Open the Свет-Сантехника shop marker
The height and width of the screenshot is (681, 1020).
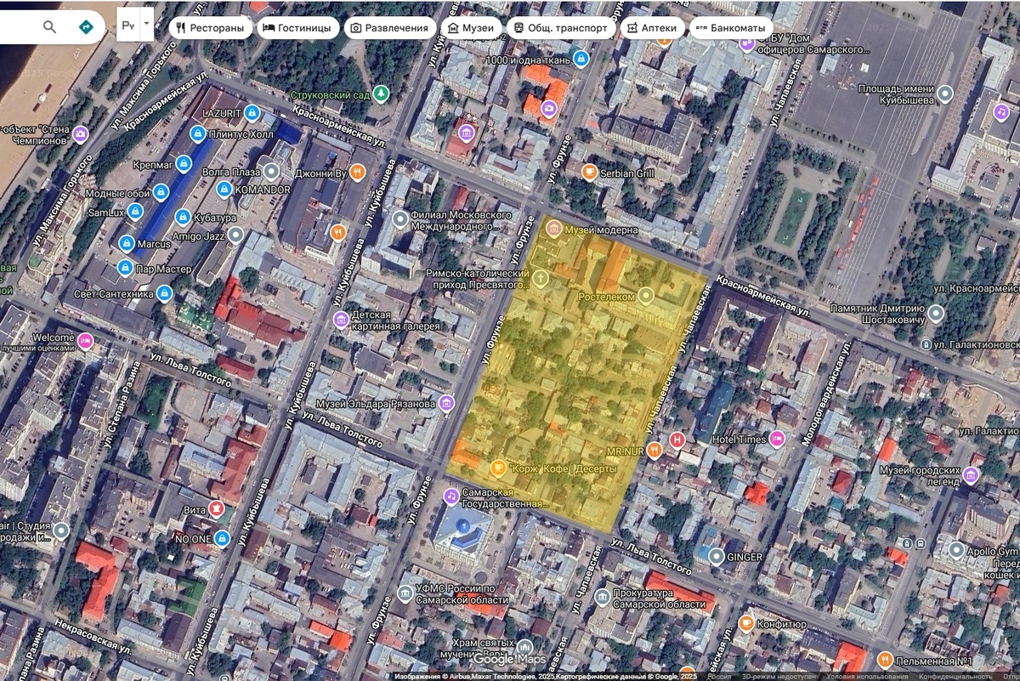(165, 294)
